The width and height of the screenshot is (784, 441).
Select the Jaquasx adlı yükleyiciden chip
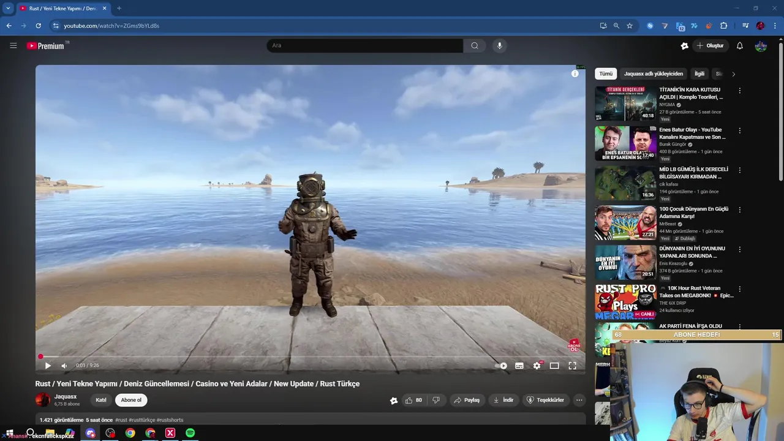coord(654,73)
